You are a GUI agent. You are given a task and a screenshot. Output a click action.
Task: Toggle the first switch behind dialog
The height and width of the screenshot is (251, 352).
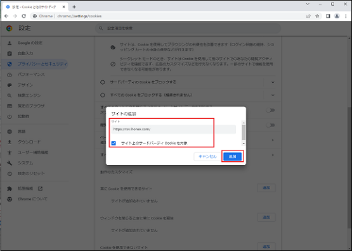tap(270, 110)
